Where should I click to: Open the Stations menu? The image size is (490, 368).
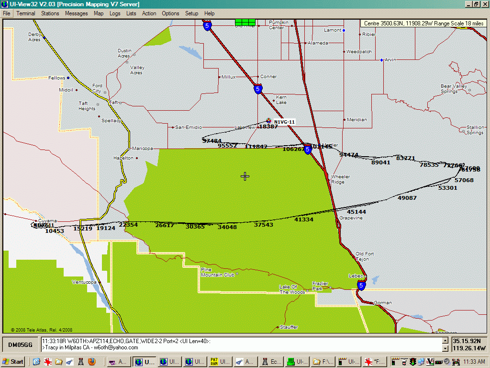point(50,13)
